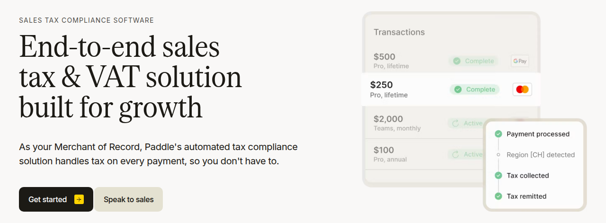Image resolution: width=606 pixels, height=223 pixels.
Task: Click the refresh icon on the $100 Active badge
Action: [x=456, y=154]
